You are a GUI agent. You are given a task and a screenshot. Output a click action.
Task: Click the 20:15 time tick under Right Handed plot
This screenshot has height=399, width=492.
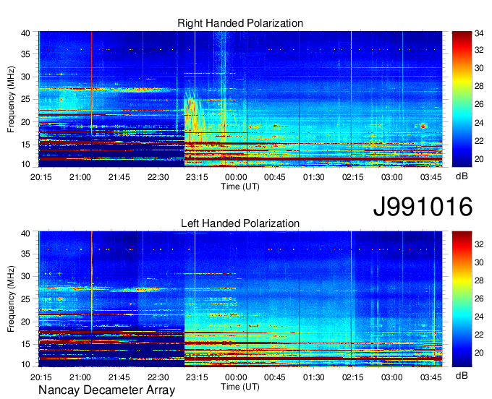[x=41, y=177]
